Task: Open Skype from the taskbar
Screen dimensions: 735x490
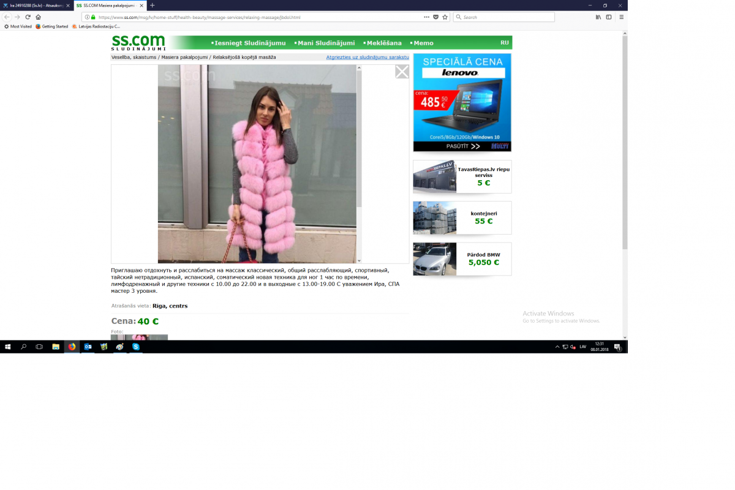Action: coord(136,347)
